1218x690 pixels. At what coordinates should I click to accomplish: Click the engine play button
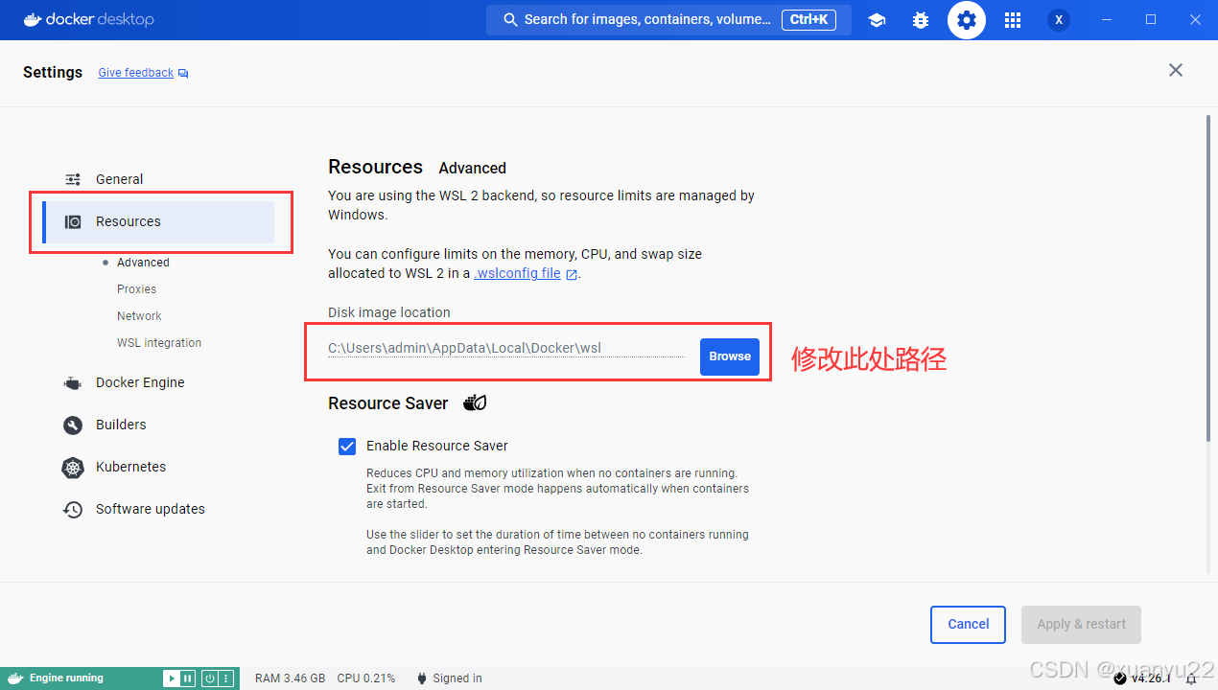172,678
